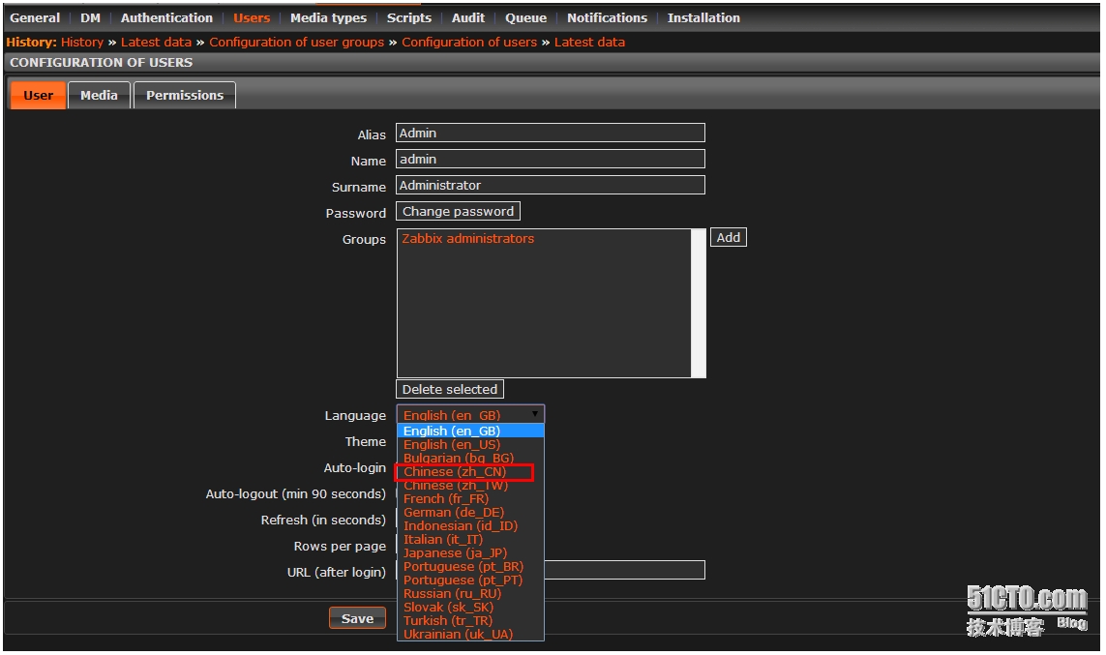Choose English (en_US) language option

(x=470, y=445)
